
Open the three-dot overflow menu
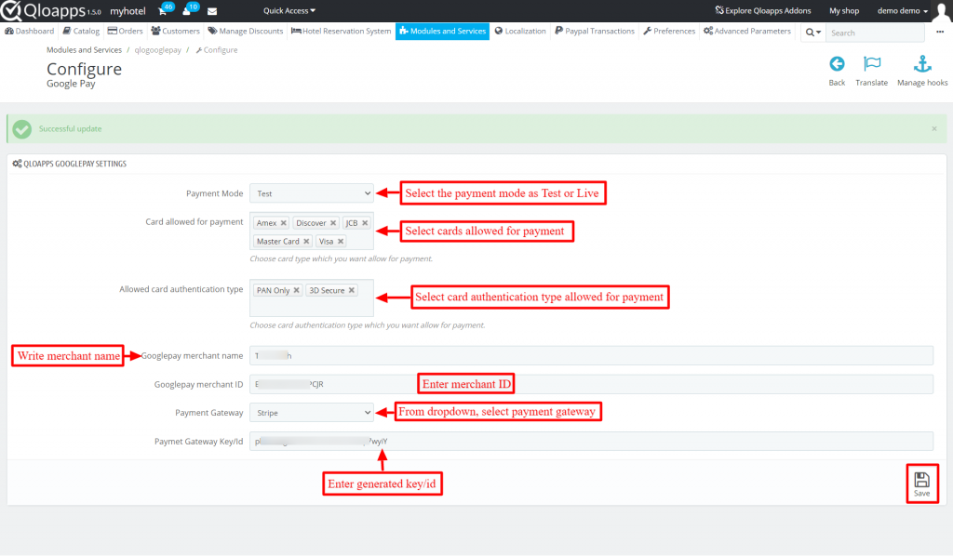(940, 32)
